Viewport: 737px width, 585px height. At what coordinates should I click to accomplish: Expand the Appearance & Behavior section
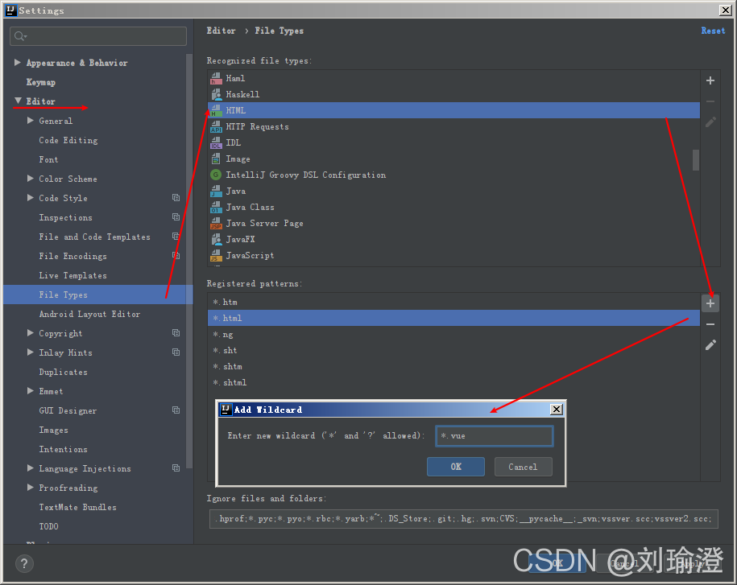[18, 63]
